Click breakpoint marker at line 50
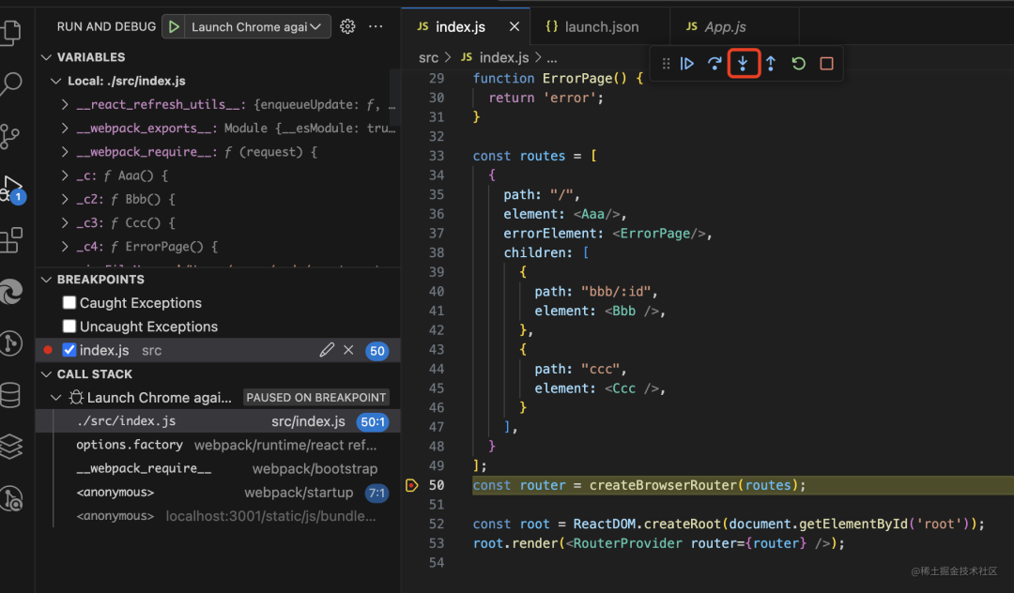 point(412,485)
